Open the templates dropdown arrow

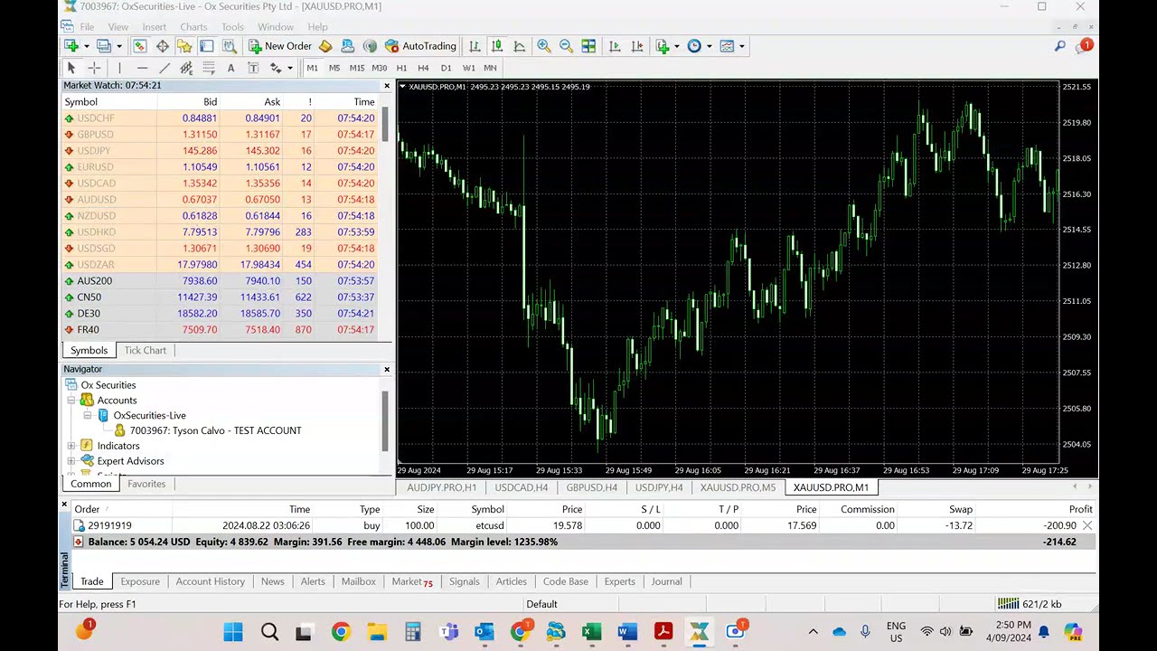click(x=741, y=46)
